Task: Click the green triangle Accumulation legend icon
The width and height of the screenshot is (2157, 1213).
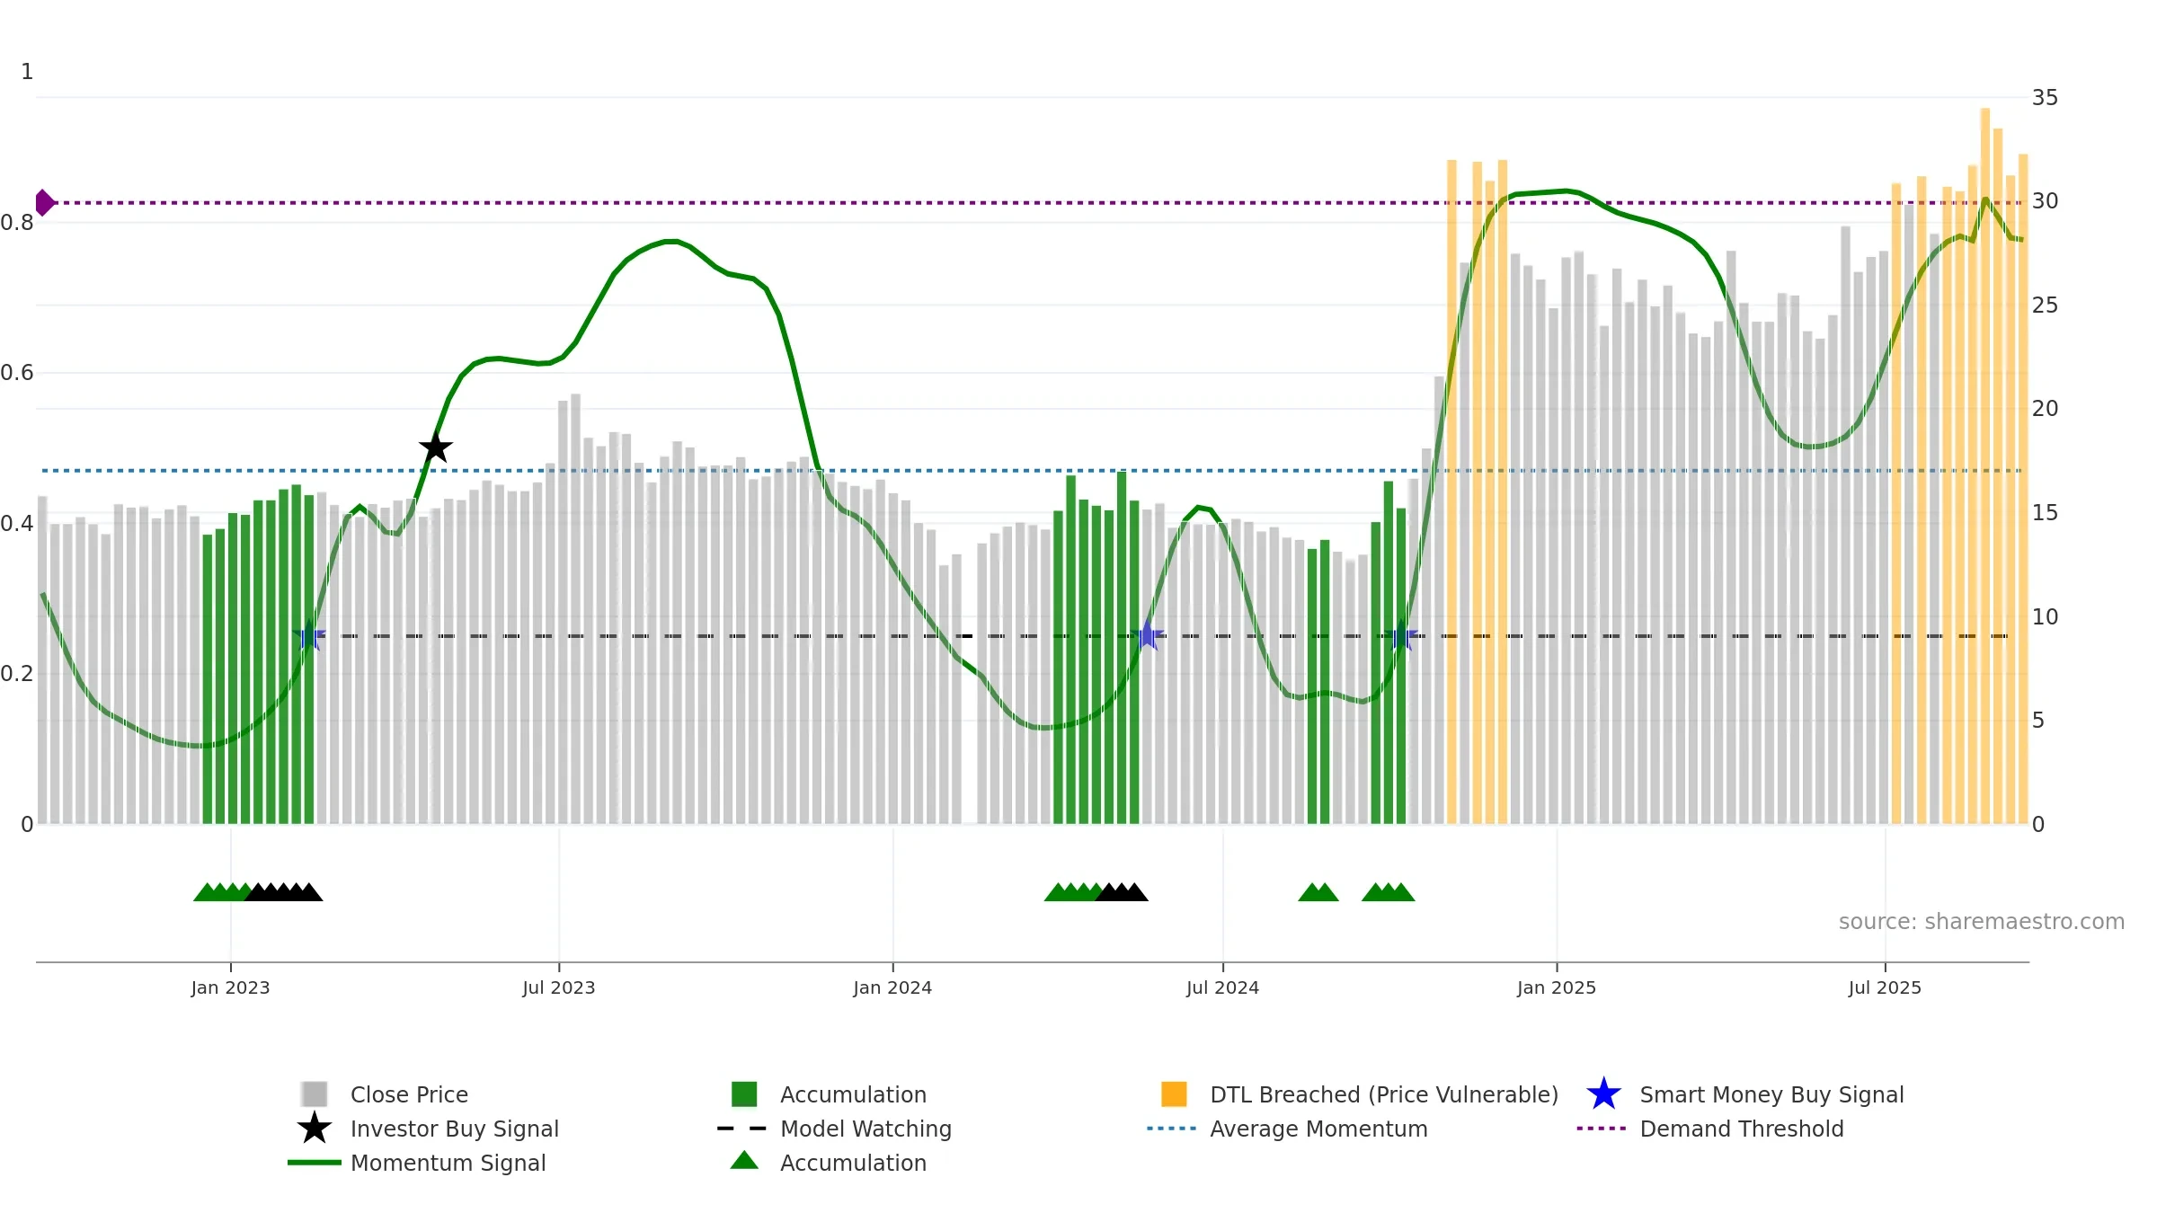Action: point(744,1161)
